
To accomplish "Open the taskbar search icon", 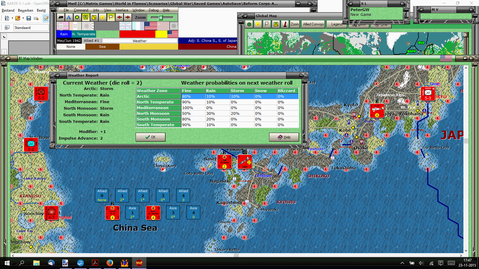I will coord(22,263).
